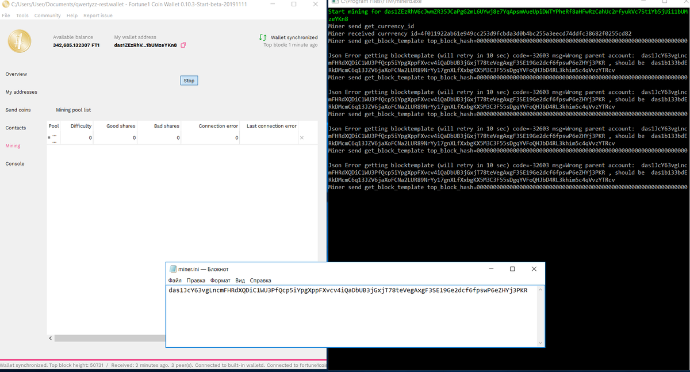This screenshot has height=372, width=690.
Task: Click the wallet status bar synchronization message
Action: coord(163,365)
